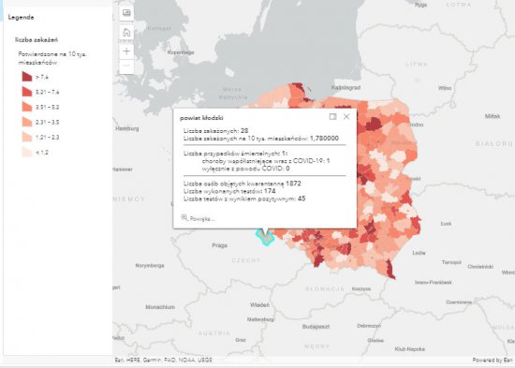Click the magnifier icon in popup
This screenshot has height=368, width=515.
[184, 218]
